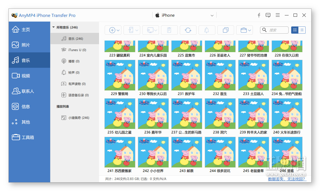Select the 铃声 (0) category
320x191 pixels.
click(x=75, y=73)
